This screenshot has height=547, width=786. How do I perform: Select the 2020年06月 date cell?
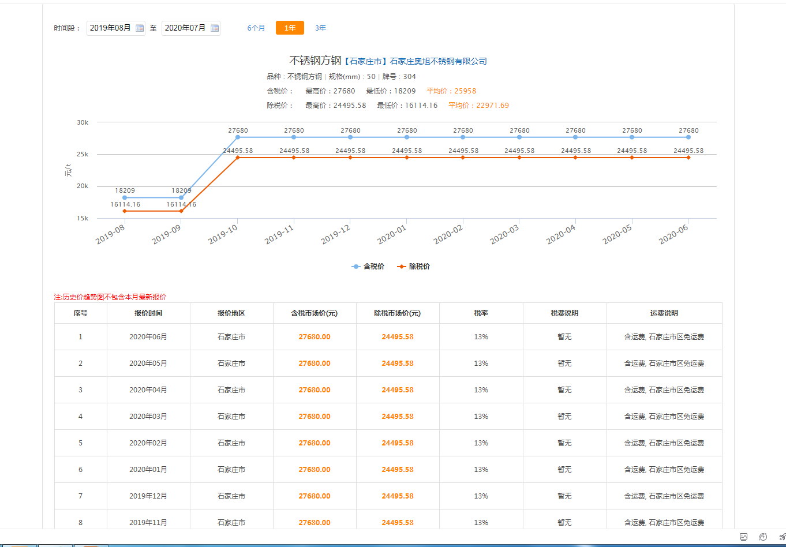tap(148, 337)
